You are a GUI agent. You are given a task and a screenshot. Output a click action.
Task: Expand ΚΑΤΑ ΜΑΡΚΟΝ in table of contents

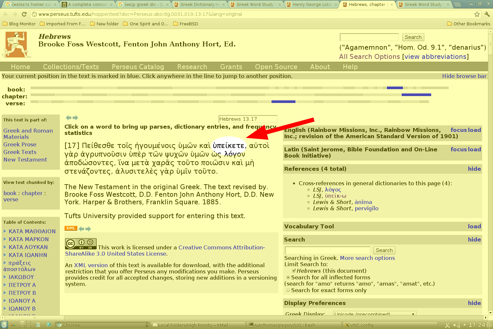[5, 239]
